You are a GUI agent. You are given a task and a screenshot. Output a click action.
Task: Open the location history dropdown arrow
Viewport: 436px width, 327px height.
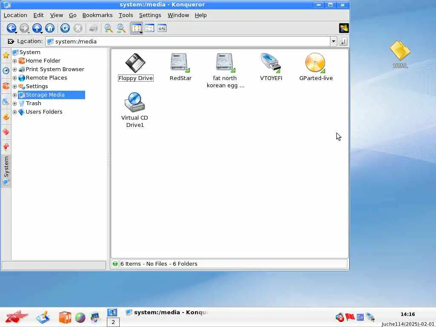click(333, 41)
